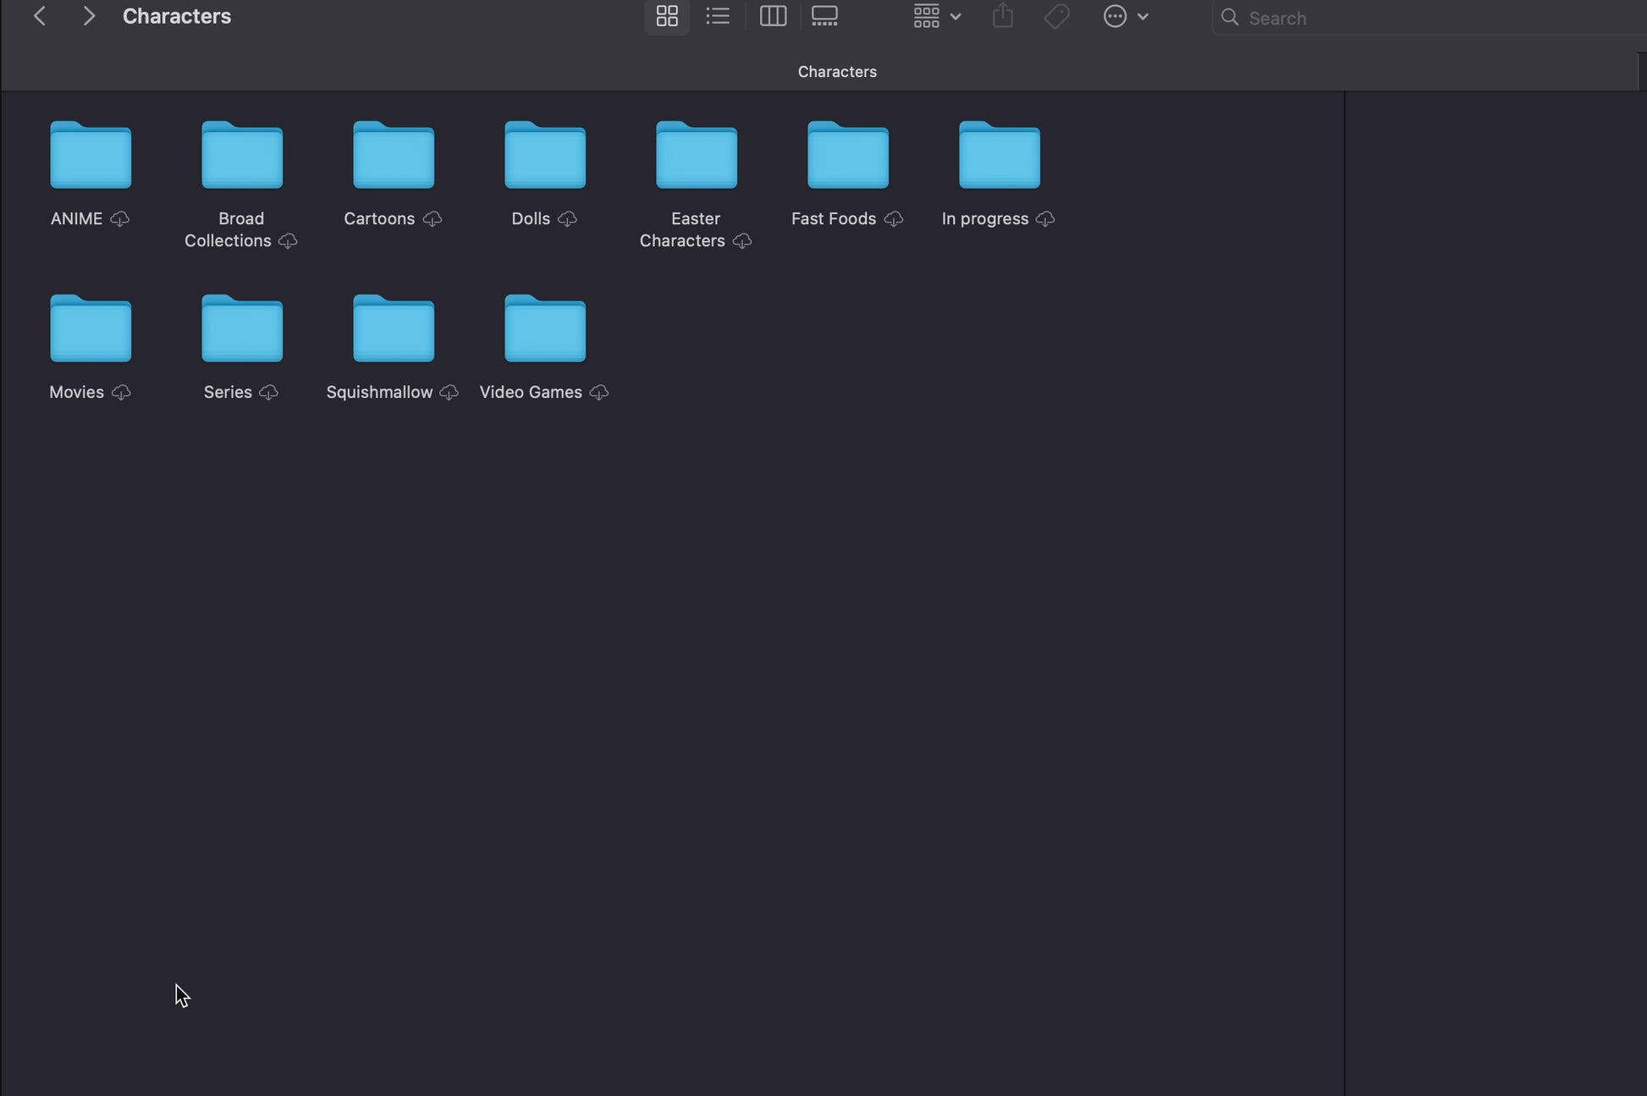Select the ANIME folder
This screenshot has height=1096, width=1647.
point(91,156)
